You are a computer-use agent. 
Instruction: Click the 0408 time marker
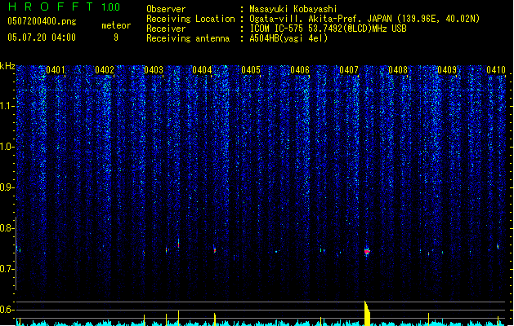(x=398, y=70)
